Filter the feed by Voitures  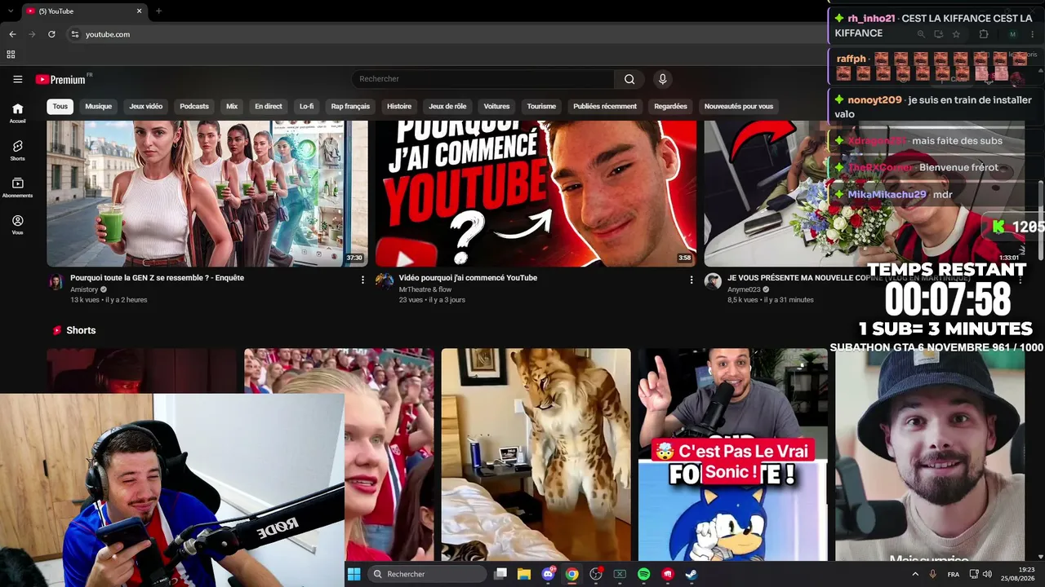click(x=496, y=106)
